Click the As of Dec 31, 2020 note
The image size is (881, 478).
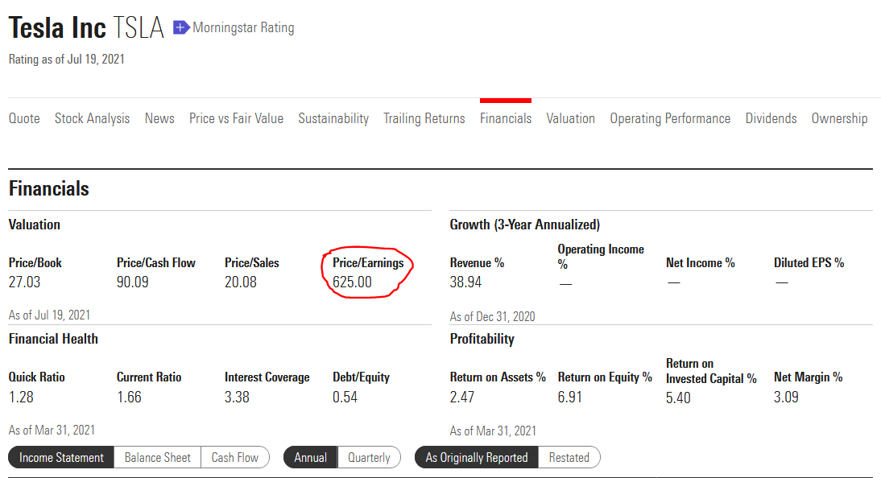tap(492, 316)
